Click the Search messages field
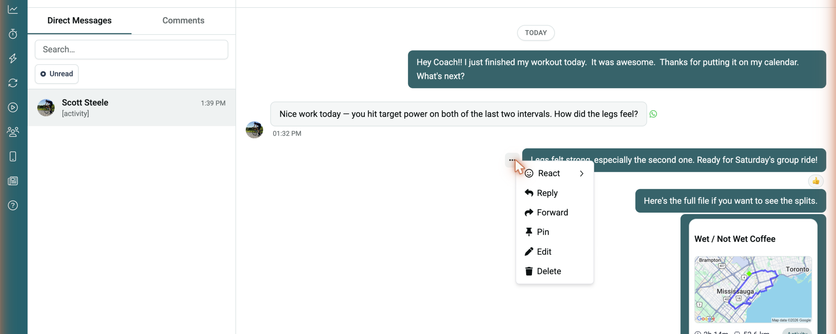836x334 pixels. [x=132, y=50]
